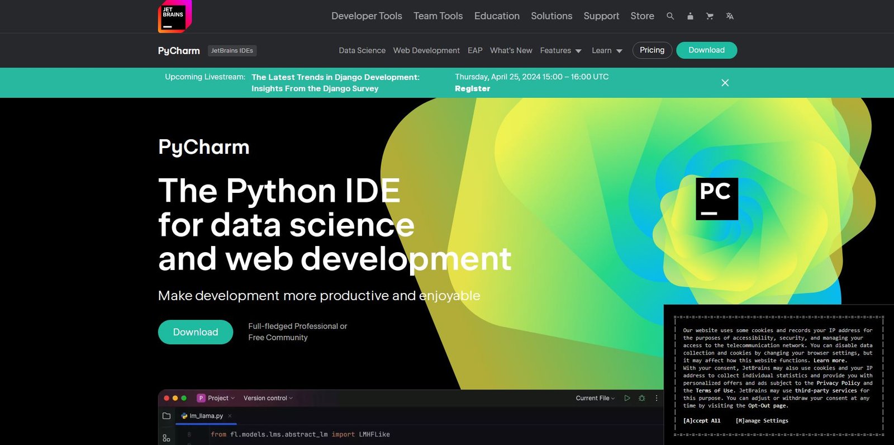Viewport: 894px width, 445px height.
Task: Open the What's New page
Action: (x=511, y=50)
